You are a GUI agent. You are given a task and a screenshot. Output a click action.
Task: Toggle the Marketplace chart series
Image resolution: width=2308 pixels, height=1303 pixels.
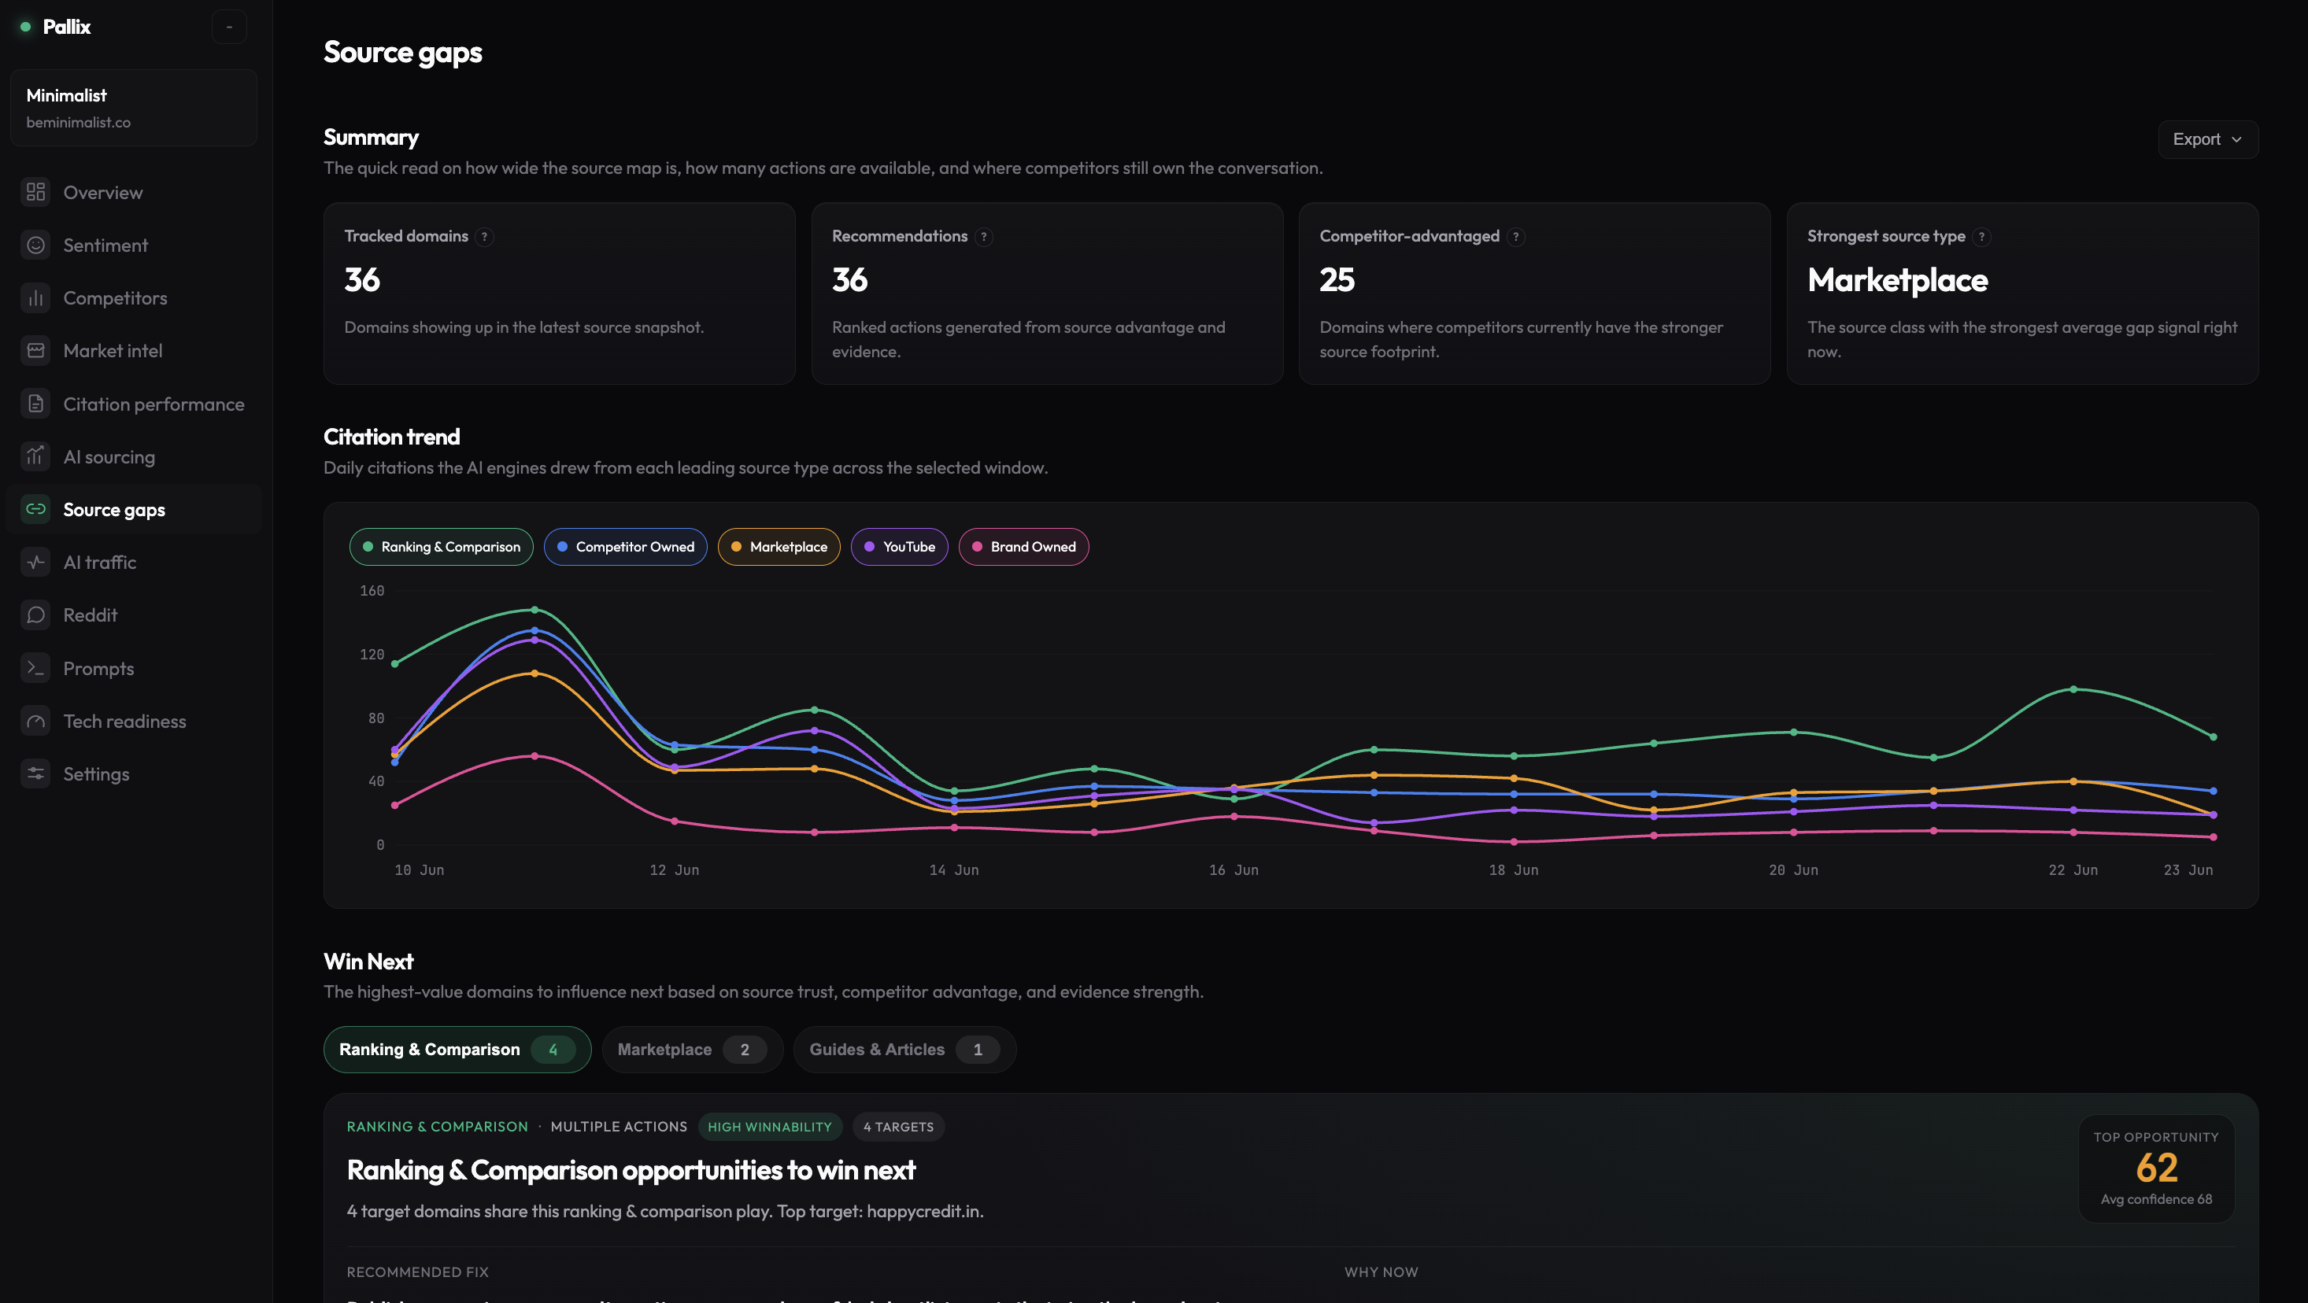pos(779,546)
